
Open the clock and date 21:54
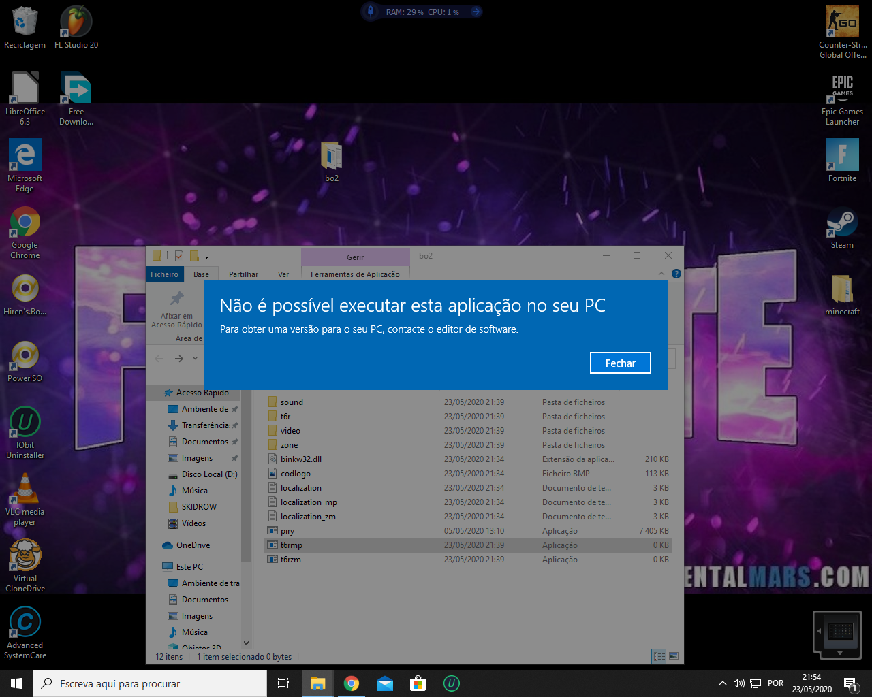pyautogui.click(x=811, y=683)
